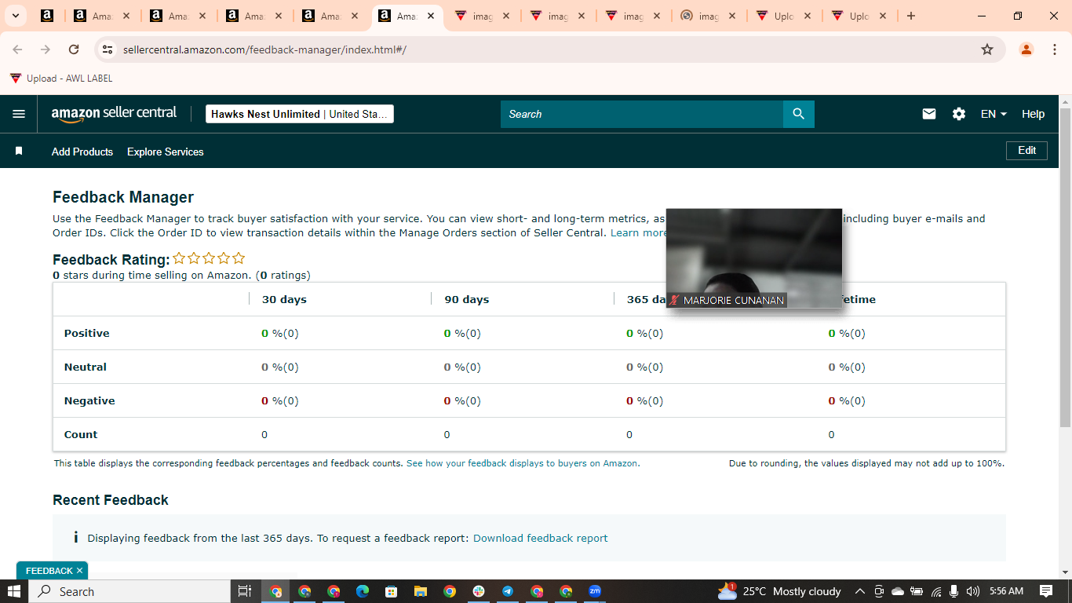The image size is (1072, 603).
Task: Click See how your feedback displays link
Action: point(523,463)
